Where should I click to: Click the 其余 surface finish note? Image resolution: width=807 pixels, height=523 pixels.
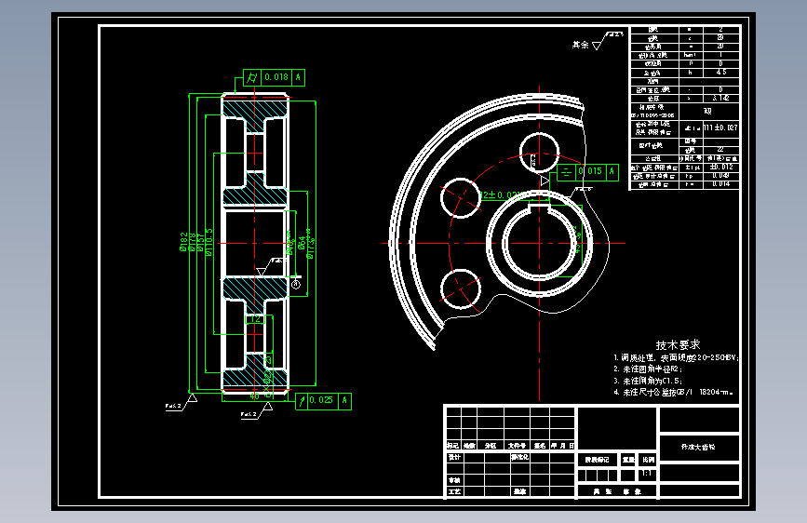(x=581, y=46)
